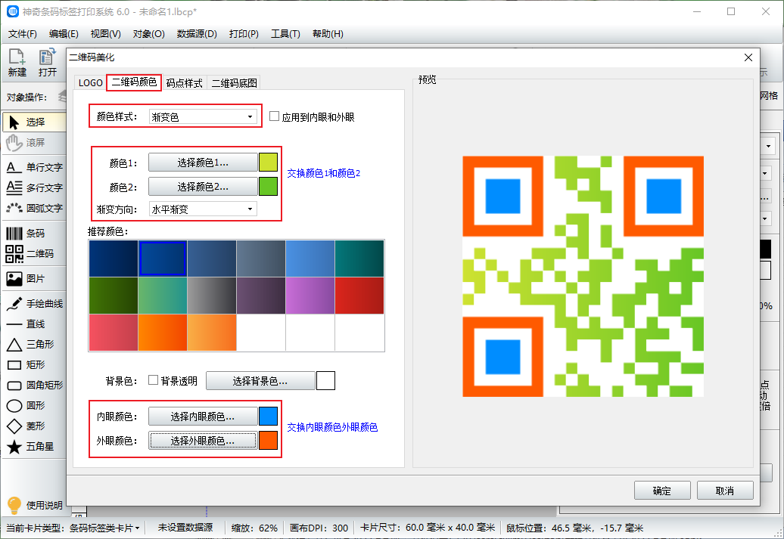Open the 文件(F) menu

pos(23,34)
